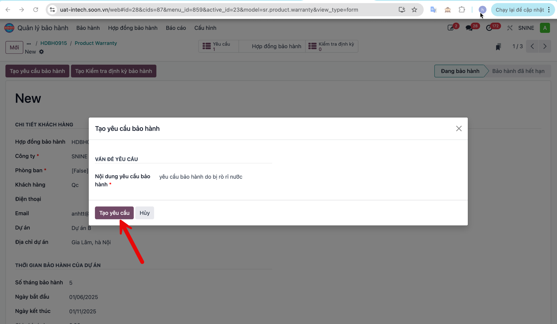This screenshot has height=324, width=557.
Task: Go to next record arrow
Action: [x=545, y=46]
